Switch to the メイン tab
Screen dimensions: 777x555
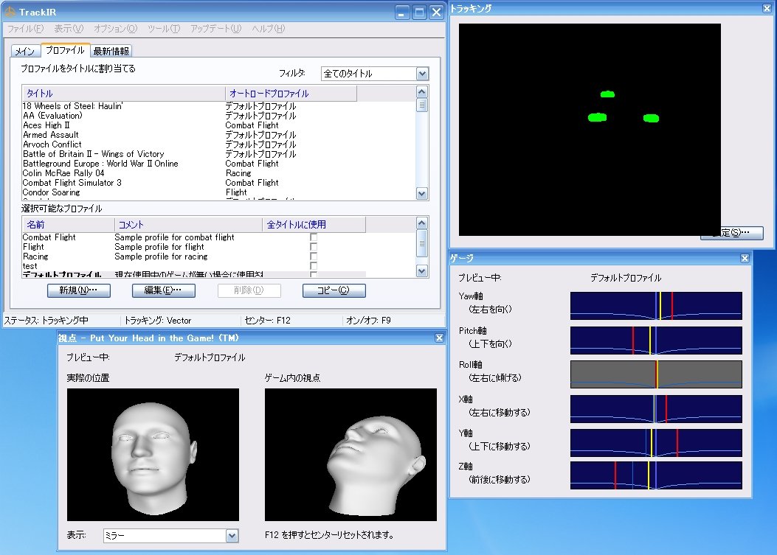click(25, 51)
